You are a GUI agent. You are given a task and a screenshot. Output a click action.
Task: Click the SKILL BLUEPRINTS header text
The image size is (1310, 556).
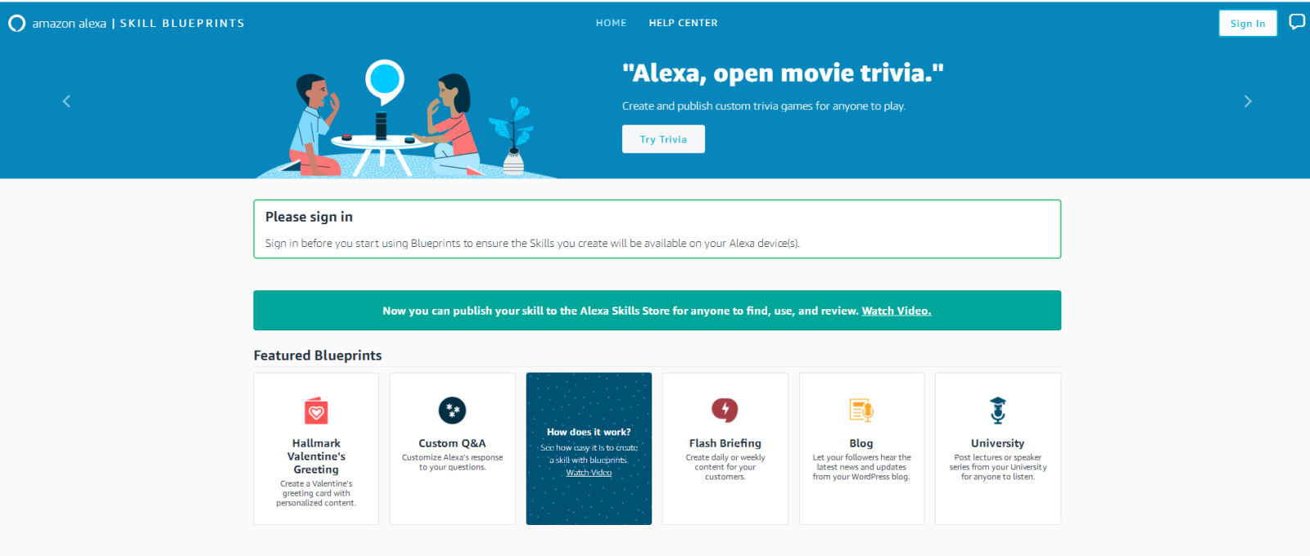click(x=183, y=23)
